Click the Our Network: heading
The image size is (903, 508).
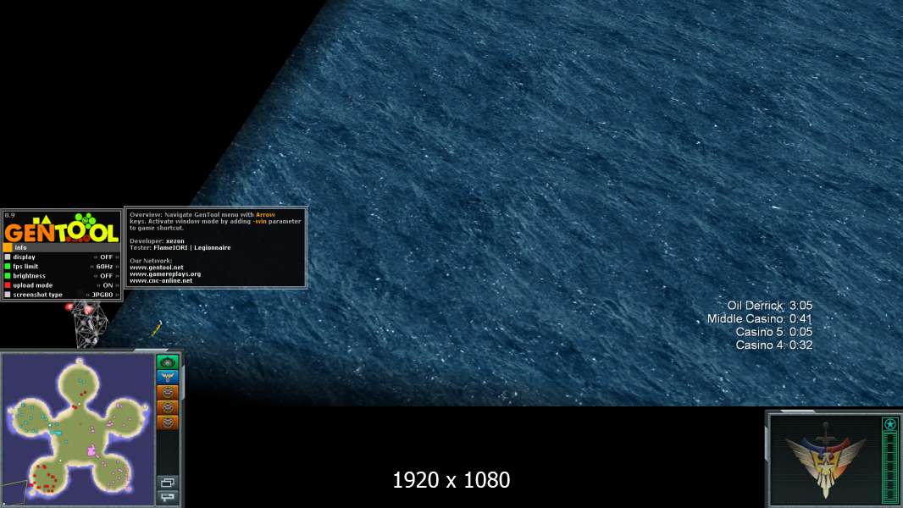point(151,261)
